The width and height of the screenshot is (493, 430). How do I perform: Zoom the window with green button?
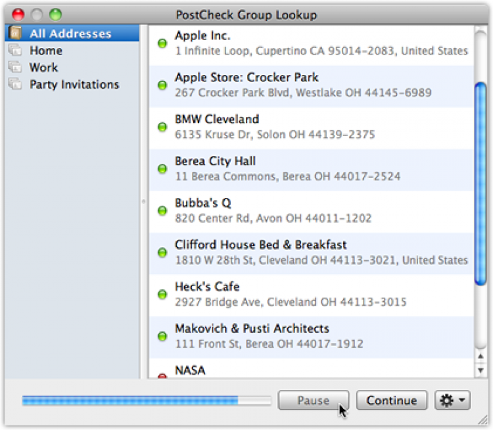pos(56,14)
